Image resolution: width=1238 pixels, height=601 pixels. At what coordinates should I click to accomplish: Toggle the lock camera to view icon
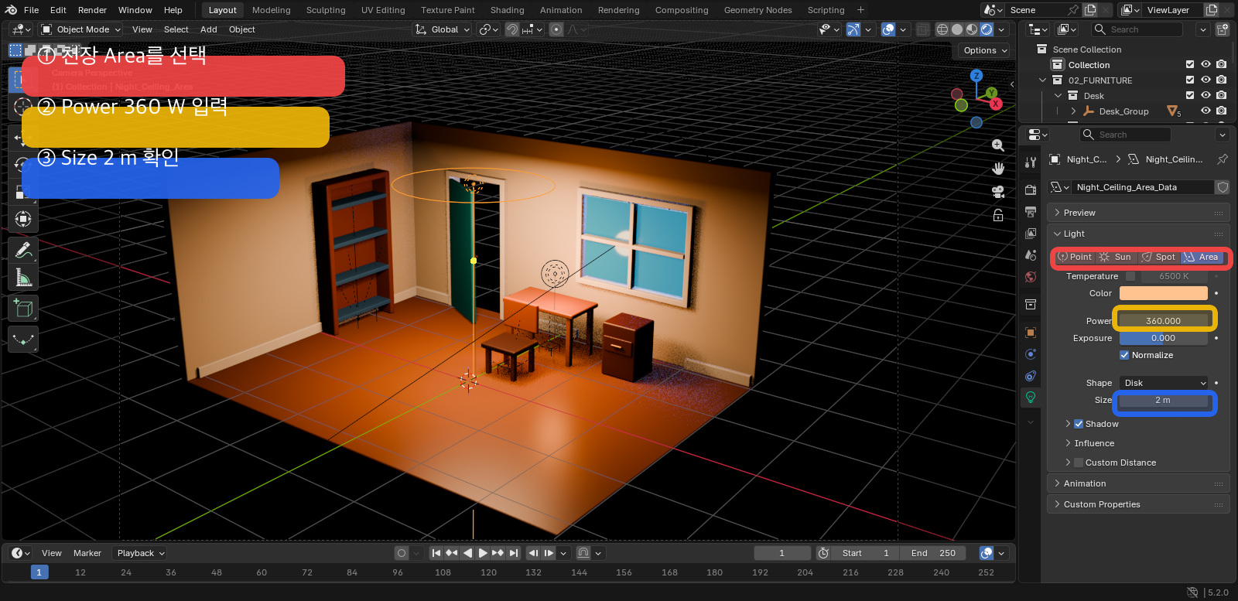click(998, 215)
